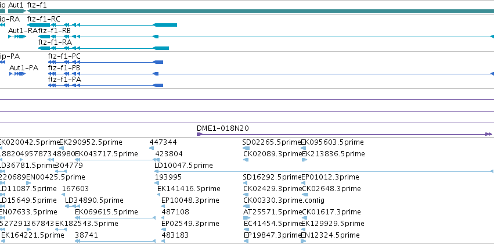Open EST label CK01617.3prime
Viewport: 494px width, 244px height.
pos(331,213)
